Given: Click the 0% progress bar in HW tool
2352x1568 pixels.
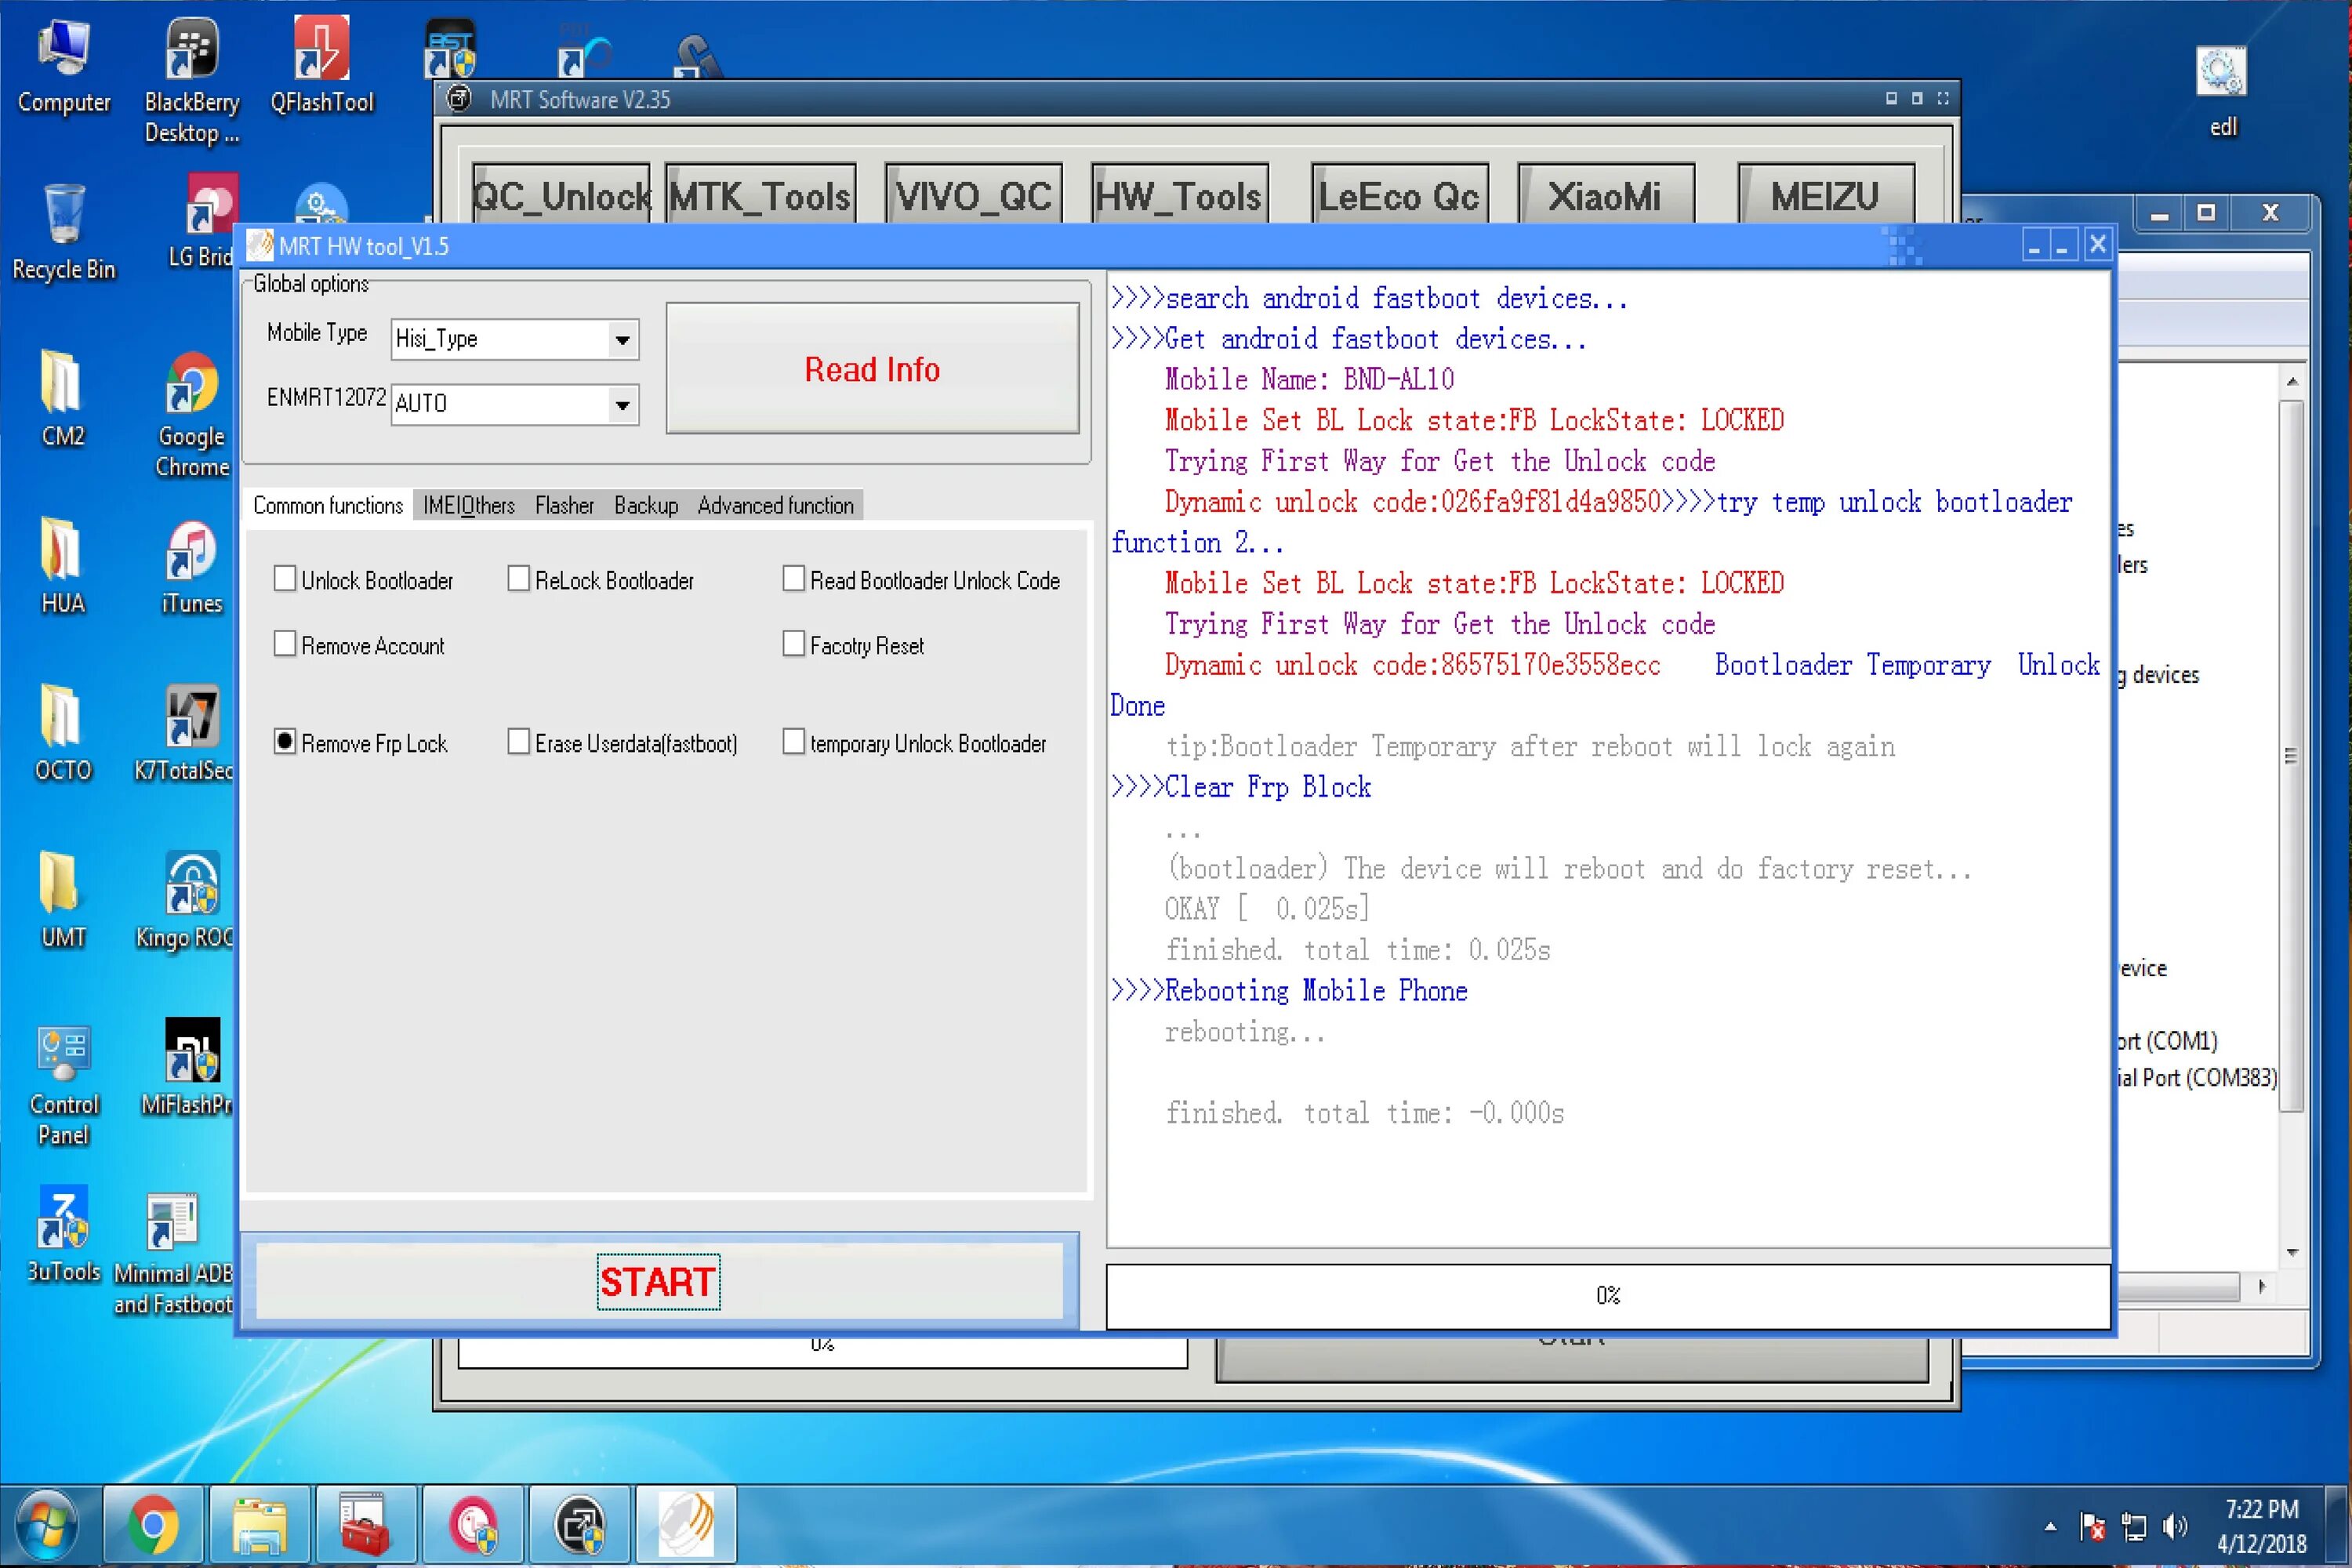Looking at the screenshot, I should tap(1608, 1295).
